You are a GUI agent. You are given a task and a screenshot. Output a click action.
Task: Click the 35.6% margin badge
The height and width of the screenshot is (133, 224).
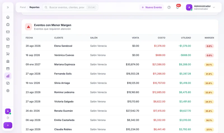tap(209, 111)
